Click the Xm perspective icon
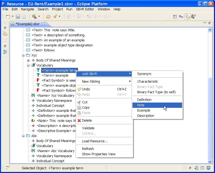215x173 pixels. 181,17
